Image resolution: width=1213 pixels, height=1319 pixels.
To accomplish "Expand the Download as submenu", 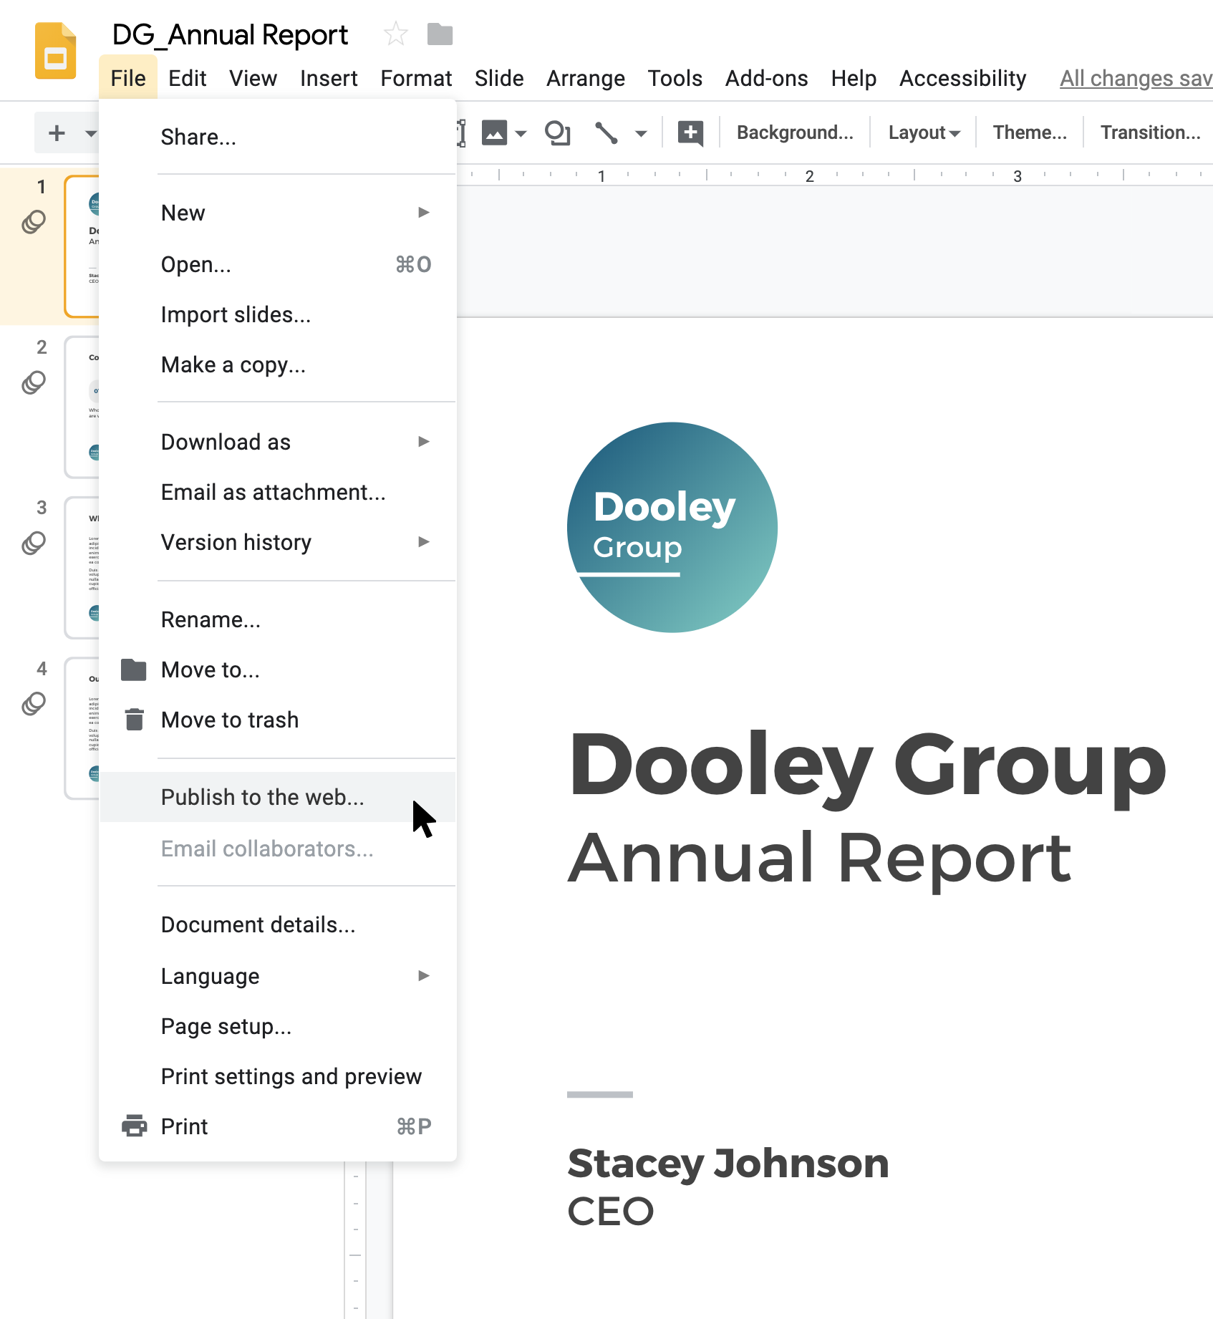I will (x=226, y=442).
